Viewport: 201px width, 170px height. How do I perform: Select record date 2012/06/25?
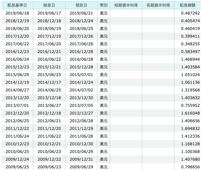[17, 121]
